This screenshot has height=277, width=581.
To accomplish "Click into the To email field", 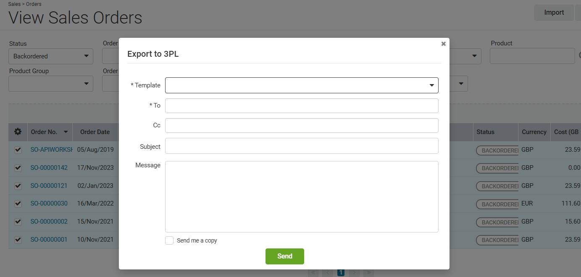I will pyautogui.click(x=302, y=106).
